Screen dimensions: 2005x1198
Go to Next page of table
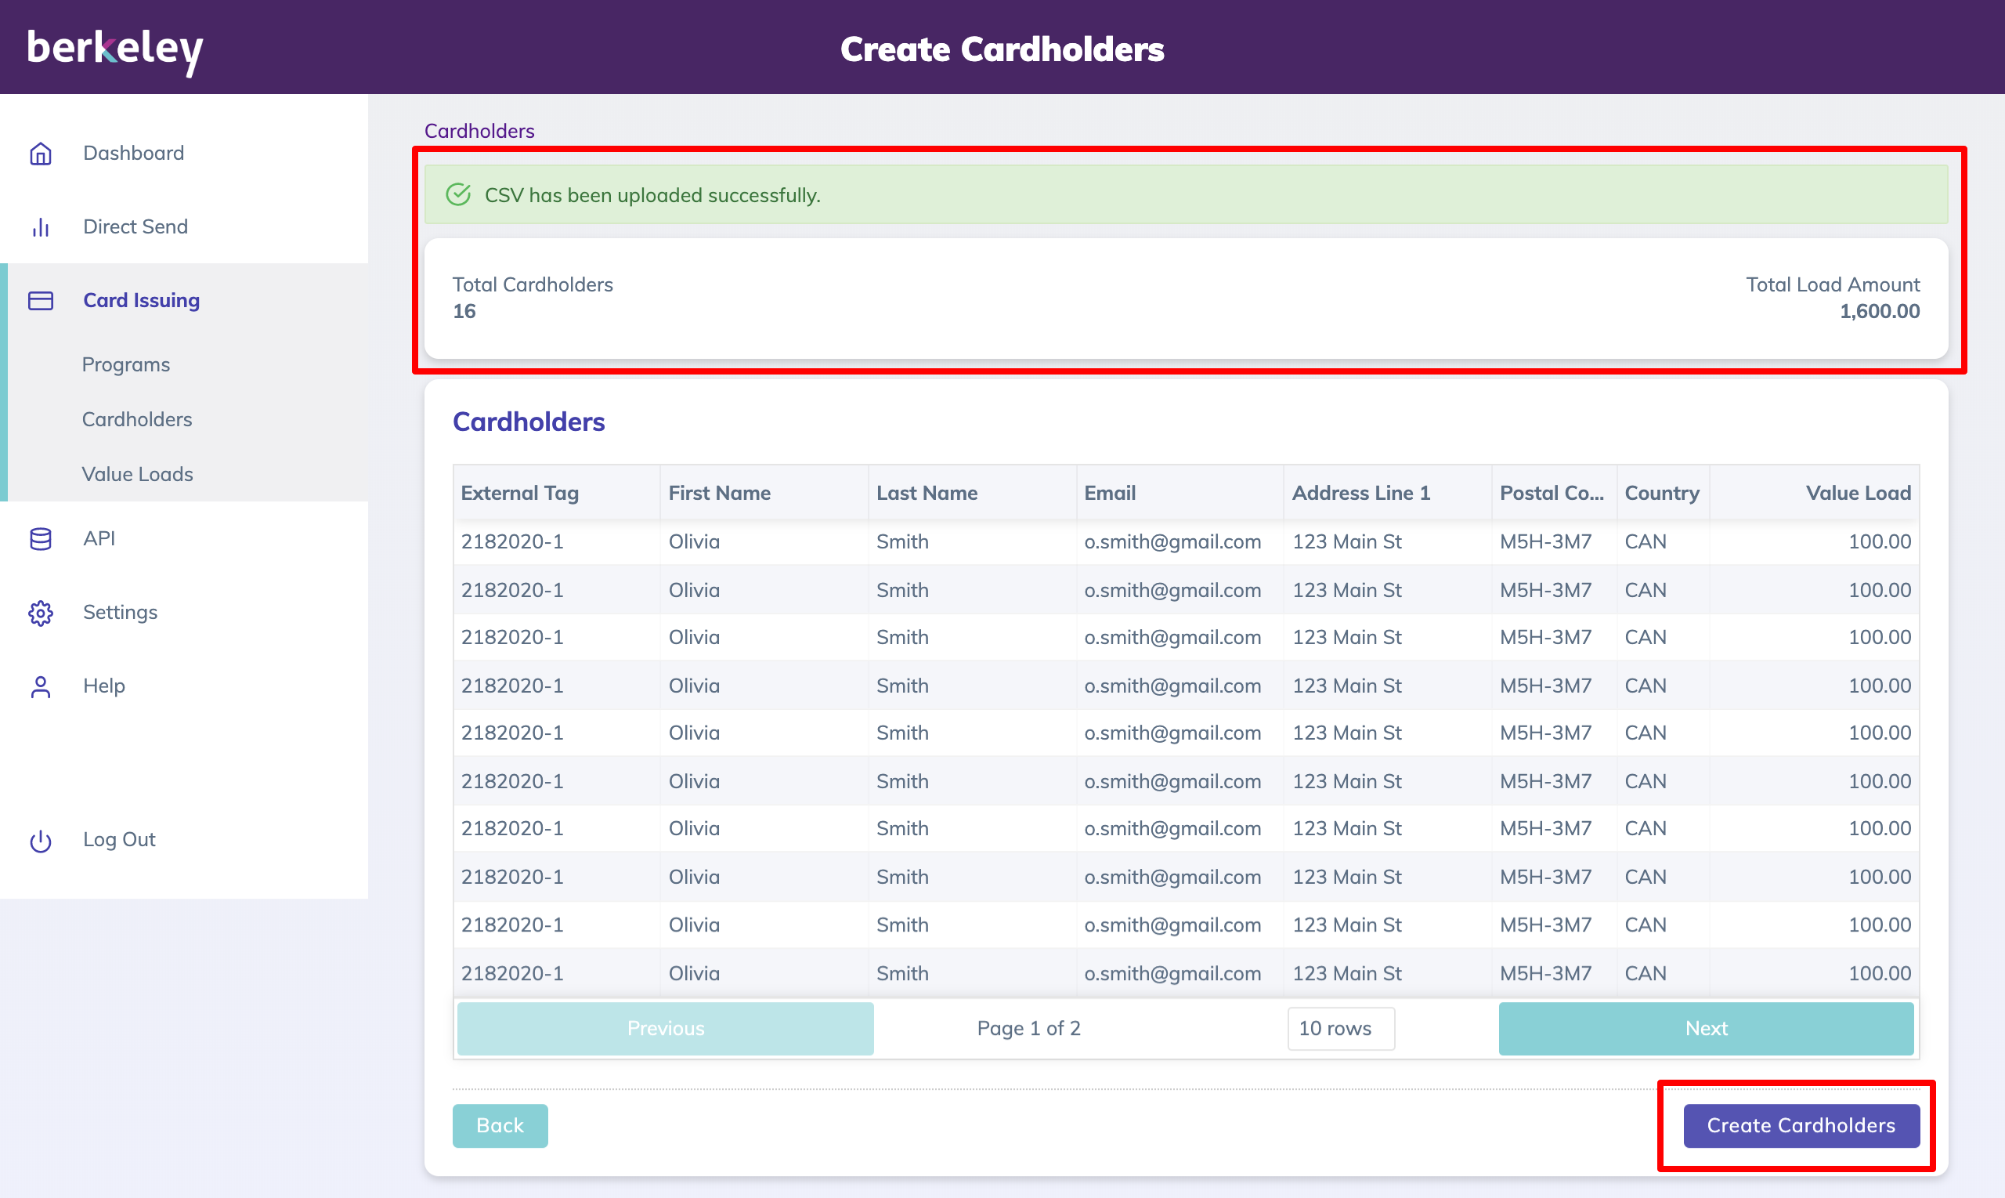click(1705, 1028)
